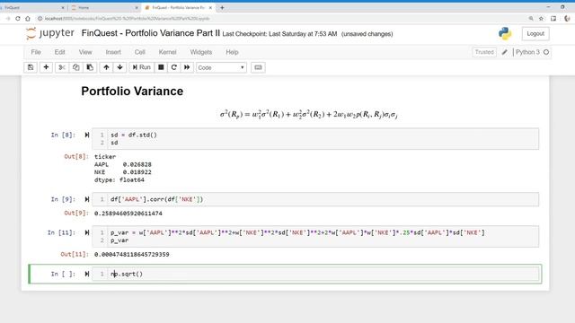Reload the page in the browser
Screen dimensions: 575x323
coord(18,18)
